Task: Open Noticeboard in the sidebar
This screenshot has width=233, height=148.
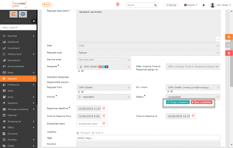Action: [19, 60]
